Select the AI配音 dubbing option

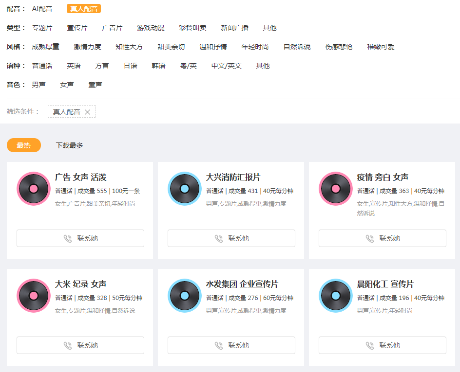point(42,9)
